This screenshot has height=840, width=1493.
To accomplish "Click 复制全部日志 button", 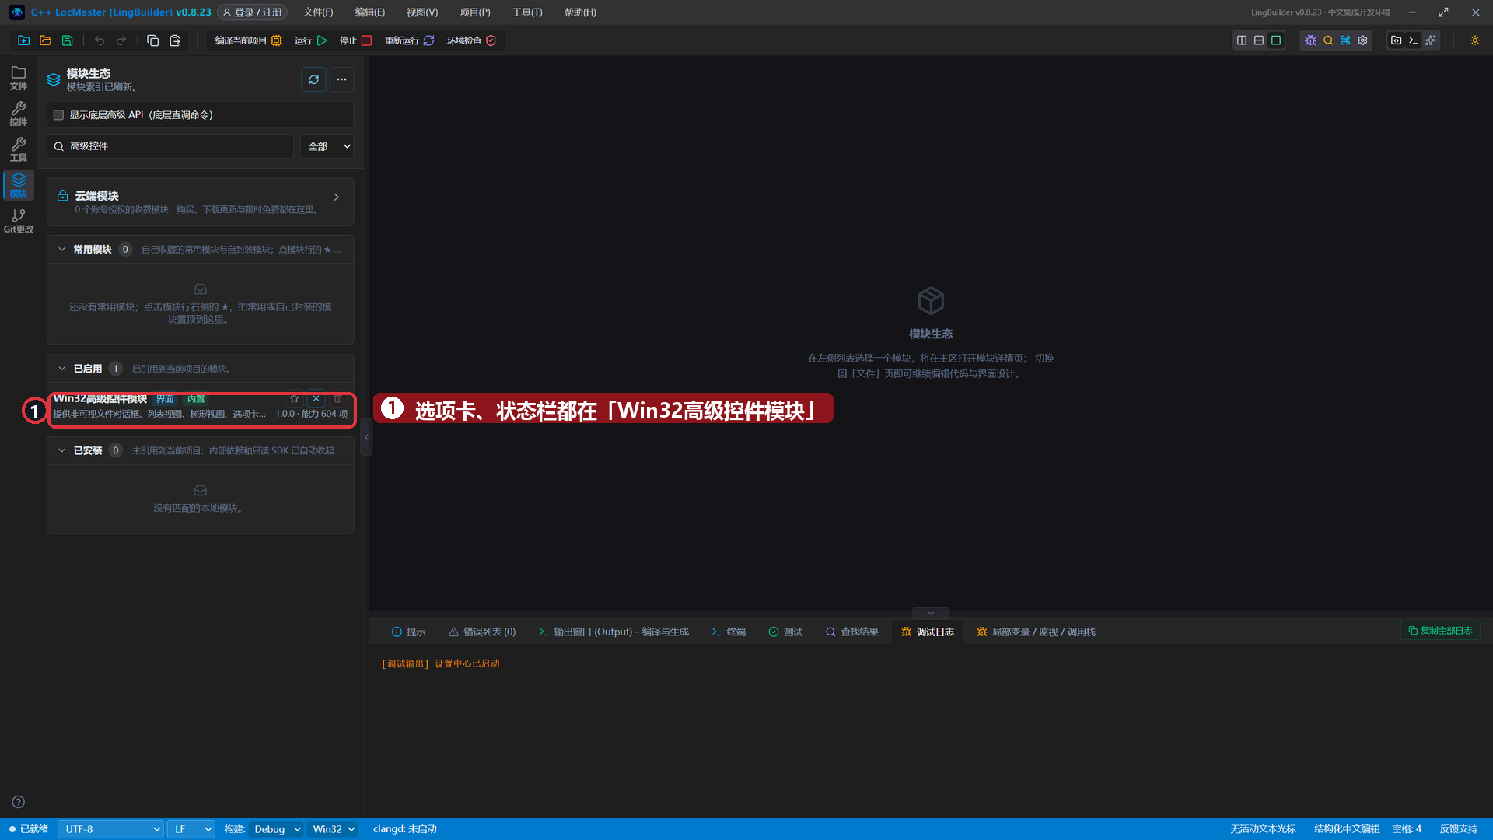I will coord(1440,631).
